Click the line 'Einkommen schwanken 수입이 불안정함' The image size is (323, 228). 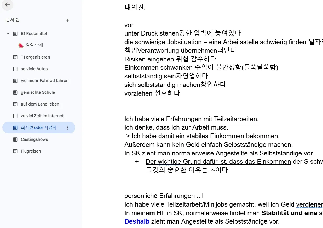pyautogui.click(x=201, y=68)
